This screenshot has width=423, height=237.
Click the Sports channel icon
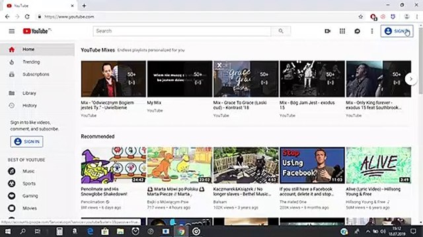12,184
